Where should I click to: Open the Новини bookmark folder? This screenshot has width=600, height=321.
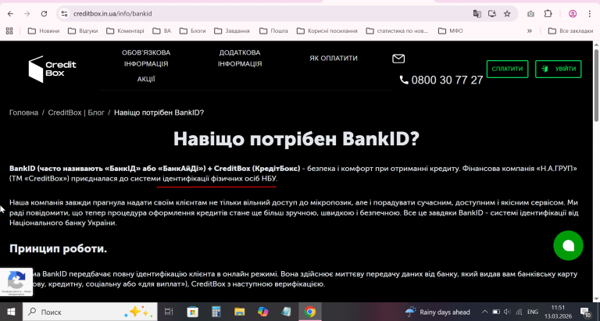pos(44,30)
